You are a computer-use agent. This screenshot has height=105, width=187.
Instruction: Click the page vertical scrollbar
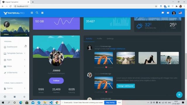click(186, 66)
